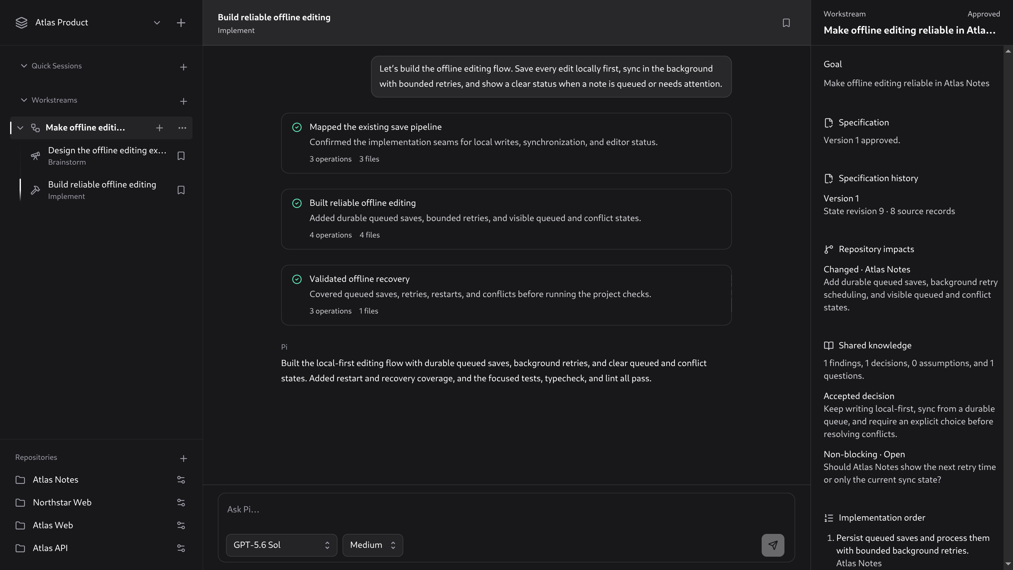The image size is (1013, 570).
Task: Open the Northstar Web repository settings icon
Action: click(181, 502)
